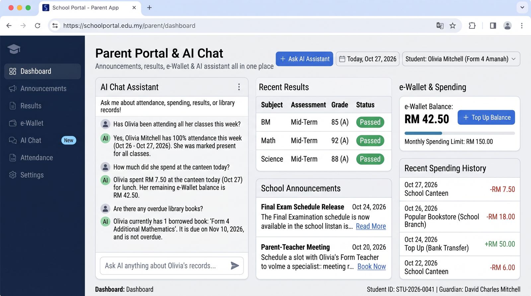Go to Dashboard in sidebar
The height and width of the screenshot is (296, 531).
pyautogui.click(x=42, y=71)
